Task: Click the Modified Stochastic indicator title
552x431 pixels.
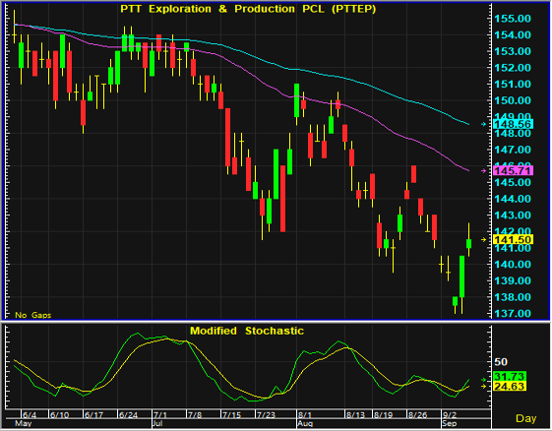Action: 247,331
